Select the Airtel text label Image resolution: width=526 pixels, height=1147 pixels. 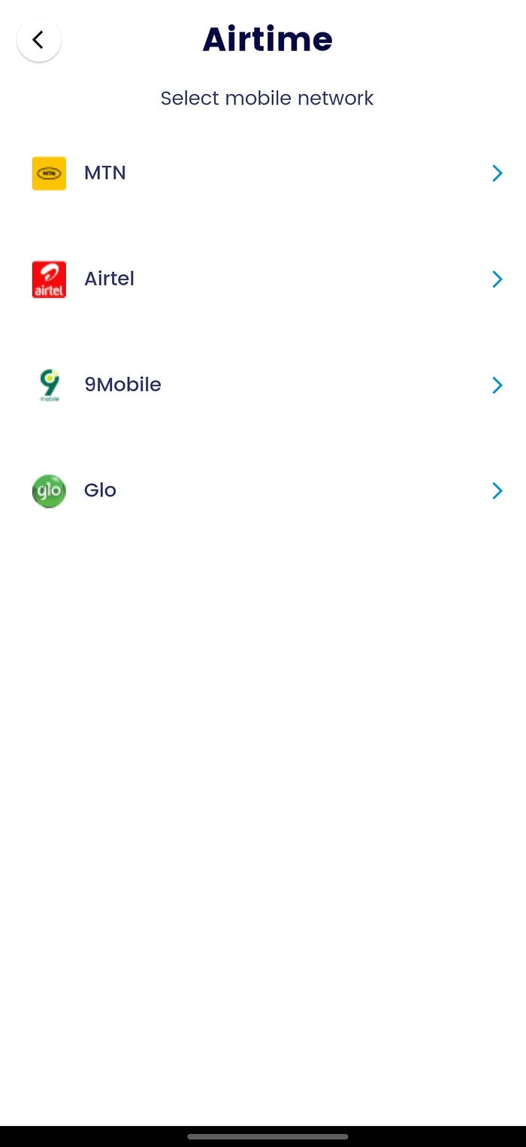(x=109, y=279)
